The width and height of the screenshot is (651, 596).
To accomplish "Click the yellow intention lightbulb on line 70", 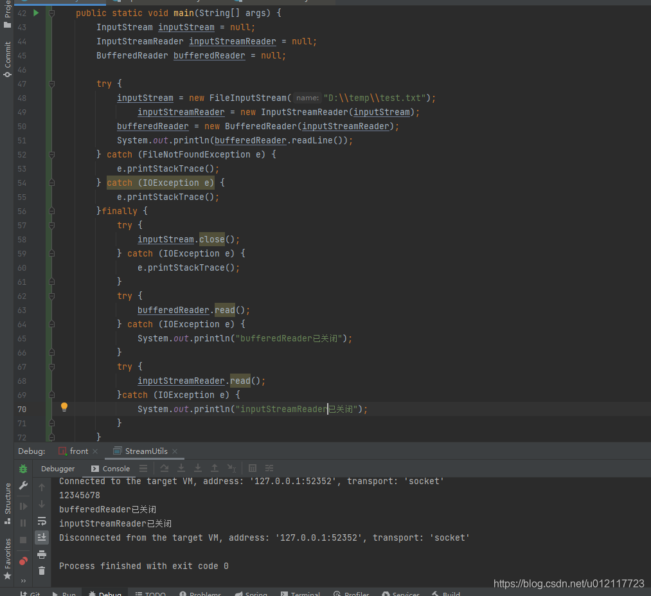I will click(x=64, y=407).
